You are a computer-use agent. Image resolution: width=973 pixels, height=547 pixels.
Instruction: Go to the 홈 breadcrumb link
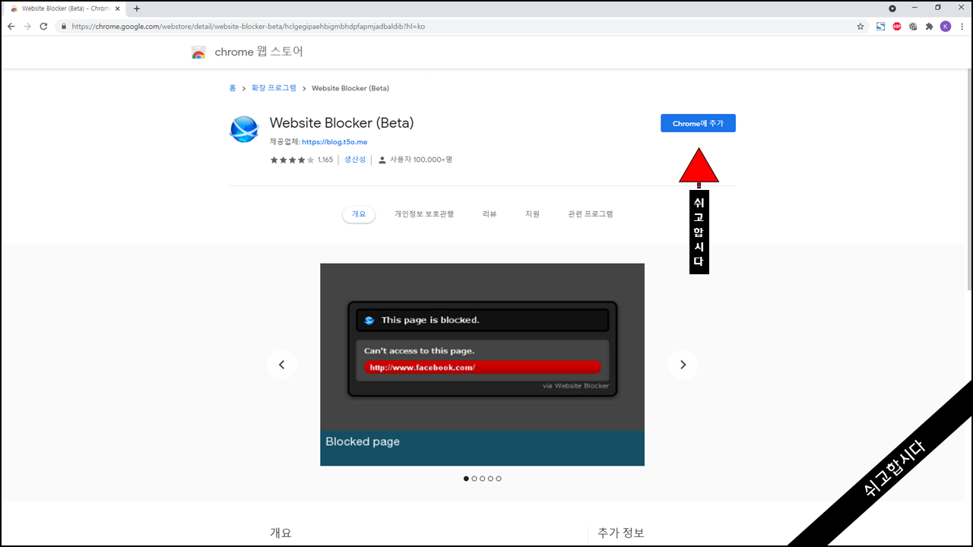233,88
